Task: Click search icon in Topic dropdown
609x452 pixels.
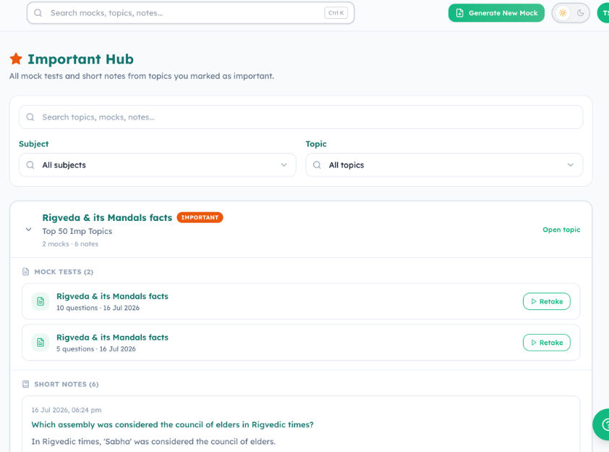Action: 317,165
